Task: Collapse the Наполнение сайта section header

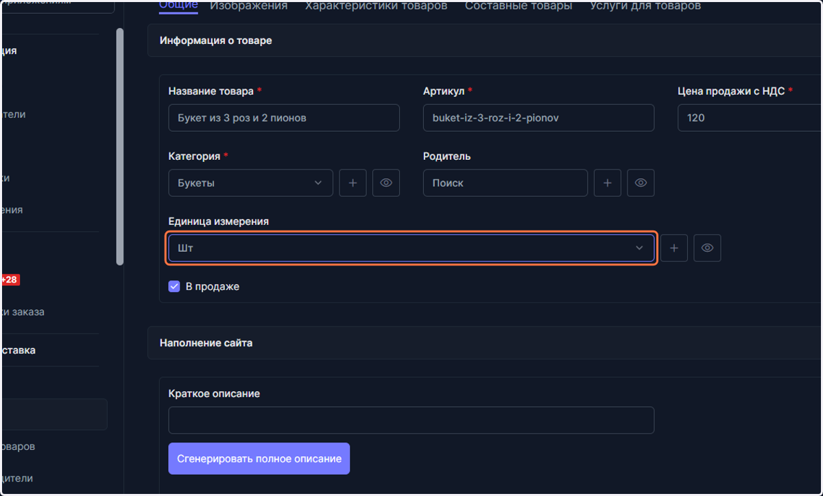Action: (485, 342)
